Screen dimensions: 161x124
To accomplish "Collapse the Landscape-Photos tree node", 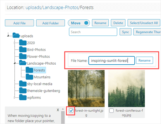I will [x=15, y=63].
